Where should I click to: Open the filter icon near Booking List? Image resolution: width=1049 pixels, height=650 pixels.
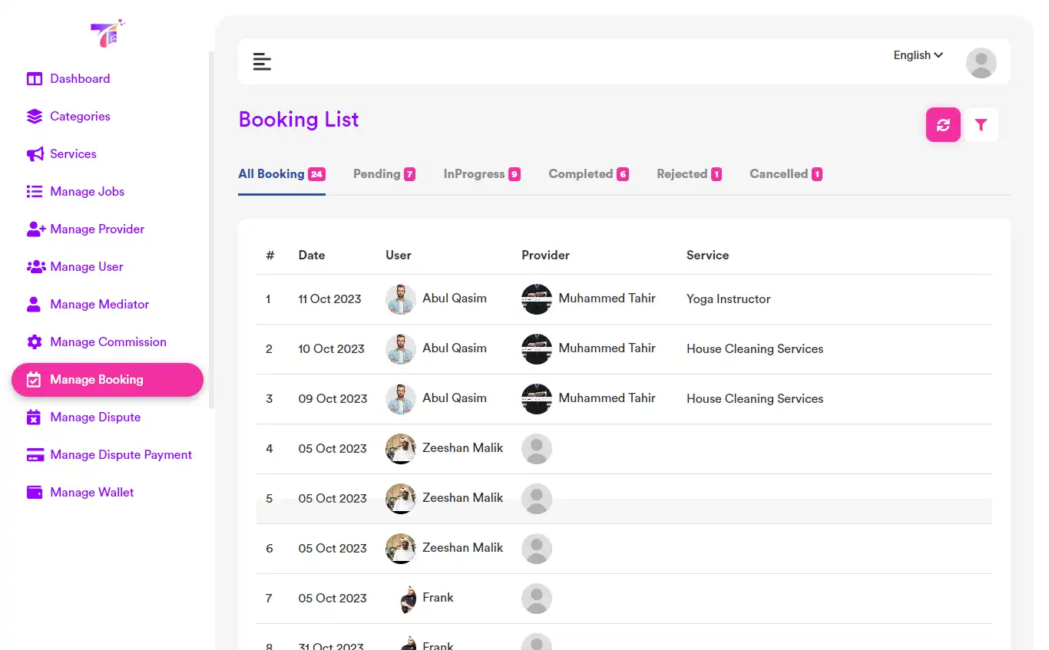981,124
